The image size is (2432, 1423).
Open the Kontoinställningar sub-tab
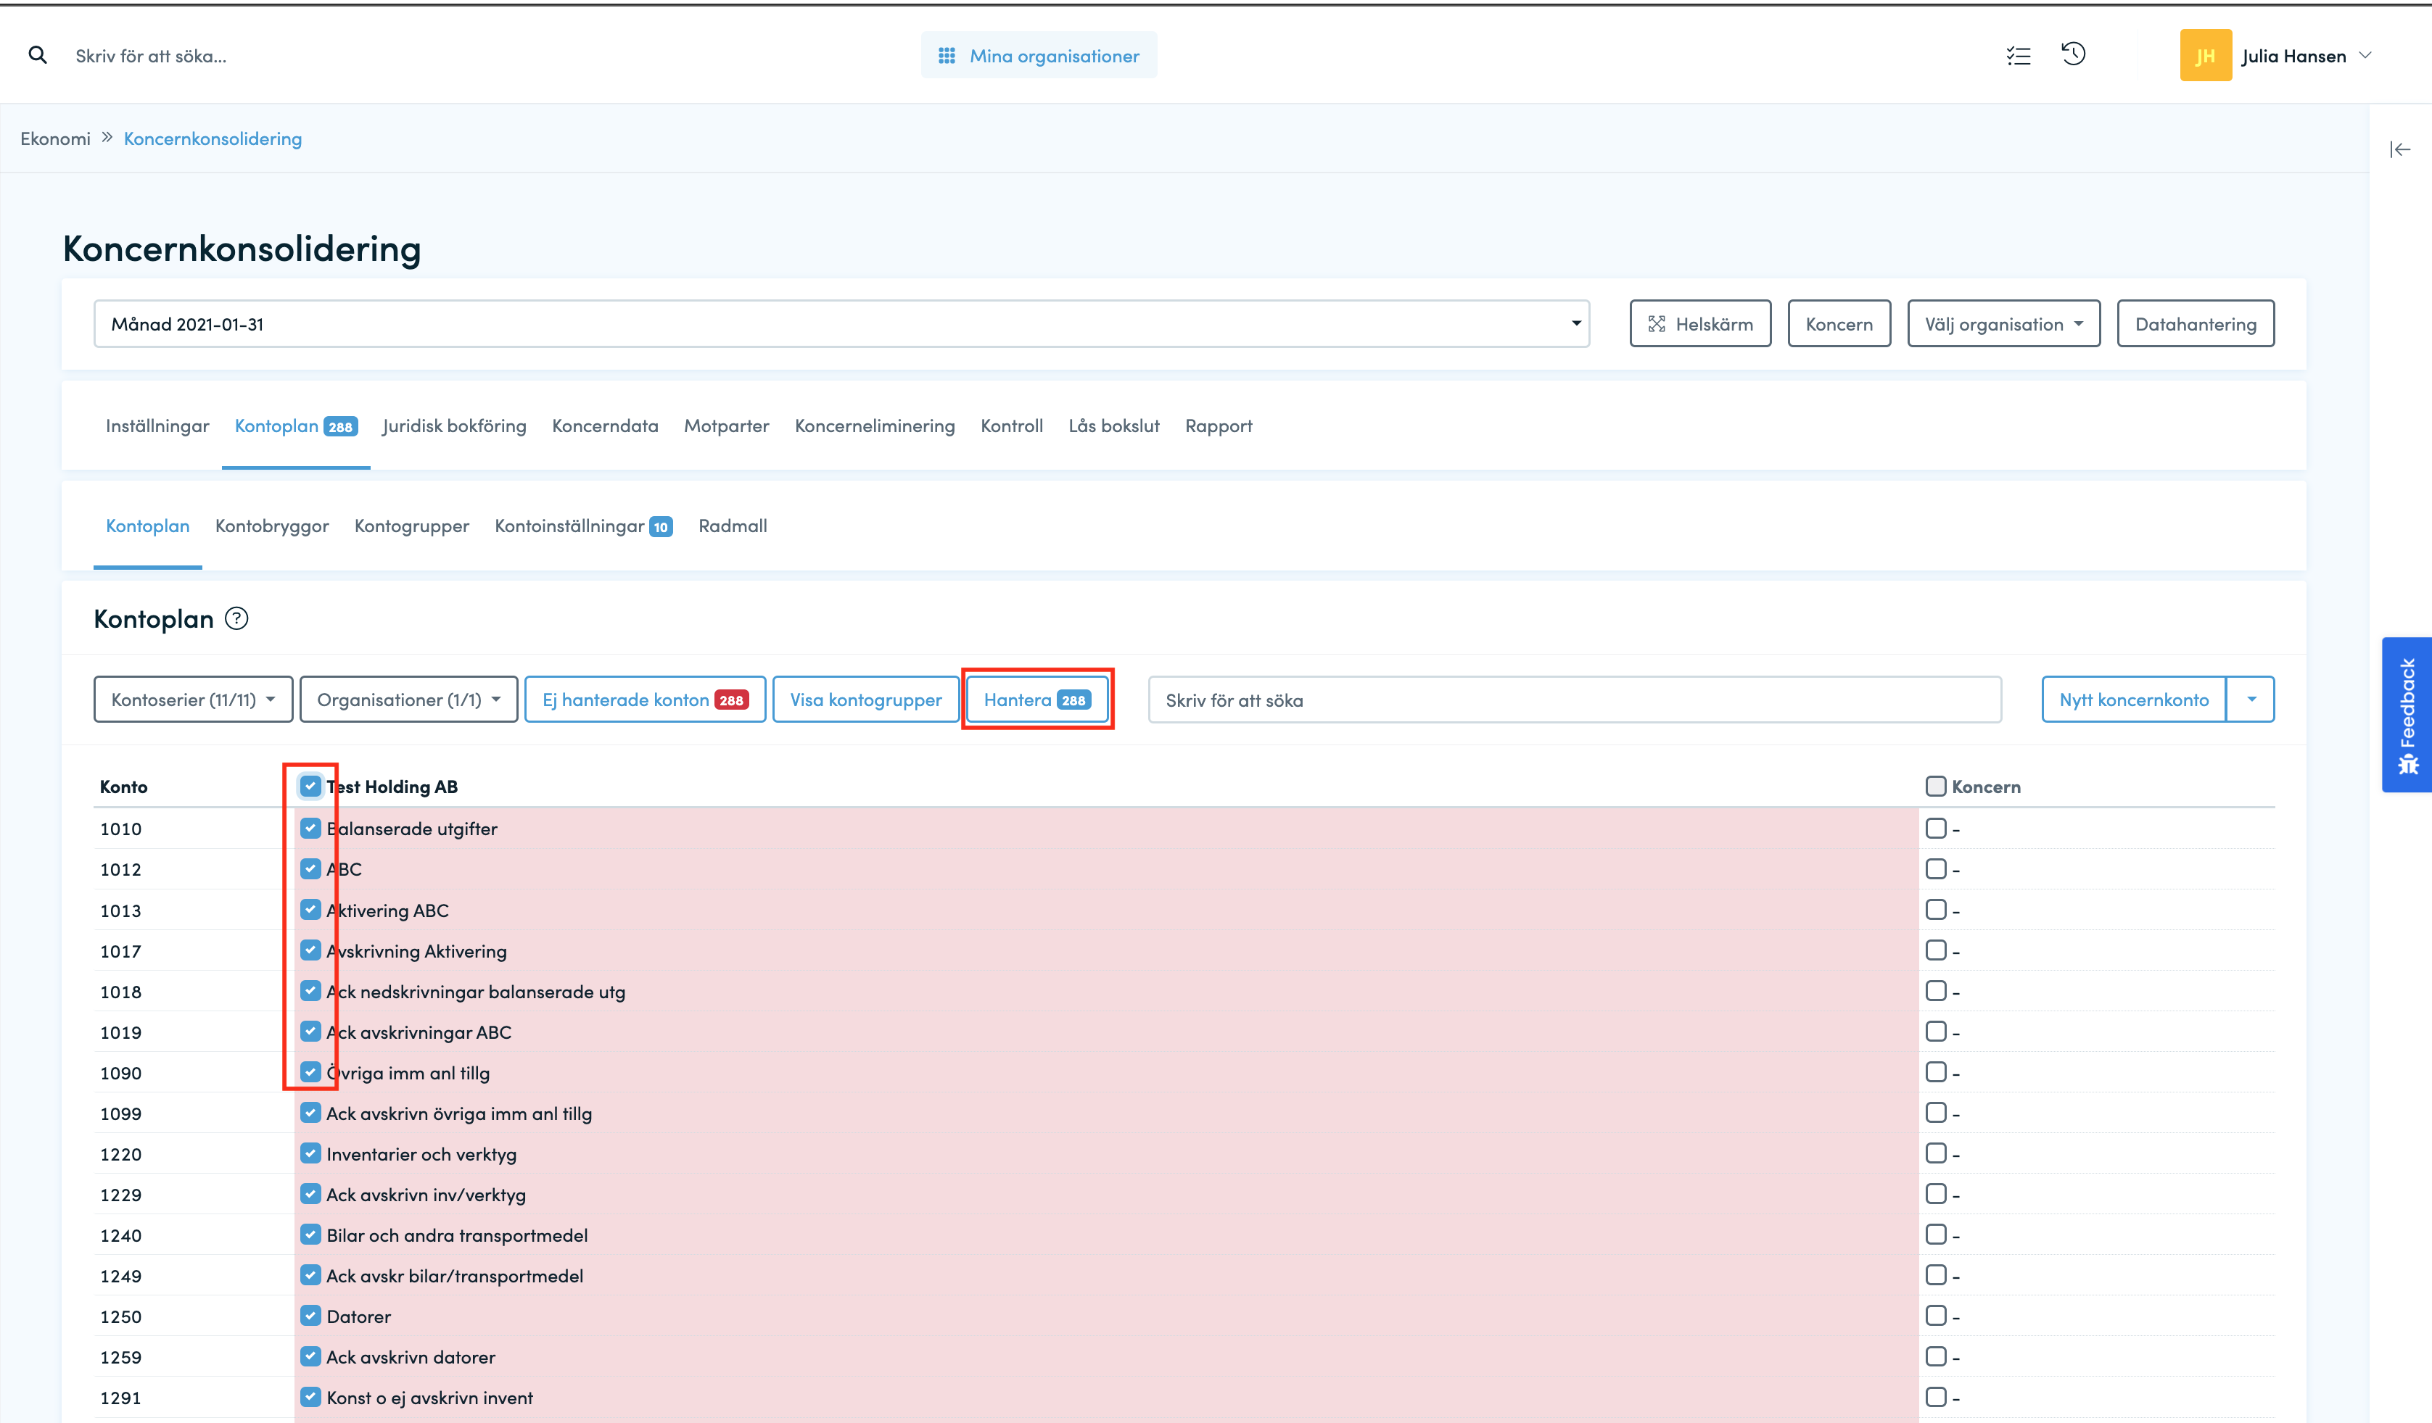(x=583, y=526)
